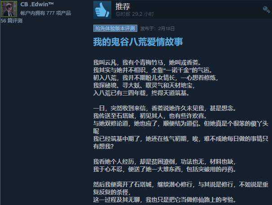Open the 帐户内拥有 777 项产品 link
This screenshot has width=272, height=205.
(46, 13)
